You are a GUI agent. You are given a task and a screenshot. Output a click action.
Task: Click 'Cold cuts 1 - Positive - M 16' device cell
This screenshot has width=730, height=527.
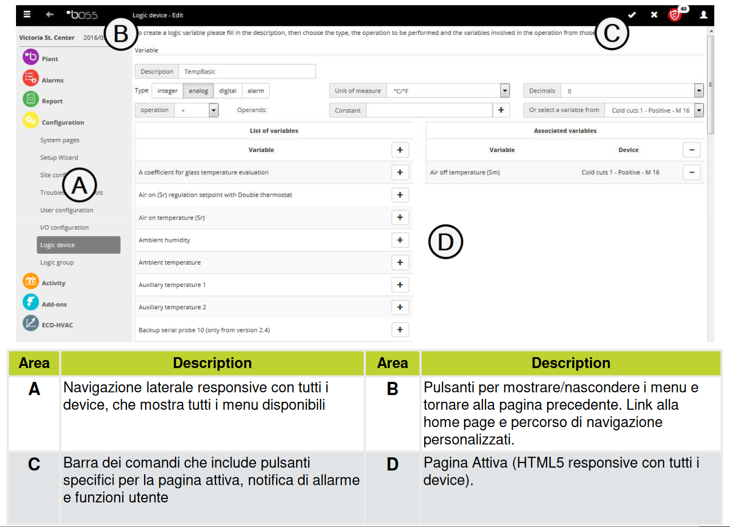[x=620, y=172]
